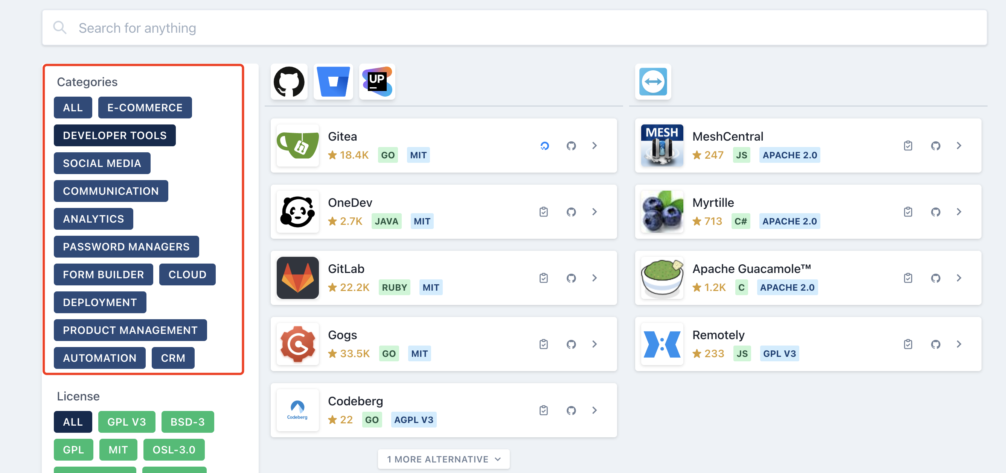Expand GitLab details chevron
This screenshot has height=473, width=1006.
594,278
